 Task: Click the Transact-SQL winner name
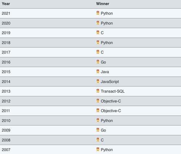[x=113, y=91]
